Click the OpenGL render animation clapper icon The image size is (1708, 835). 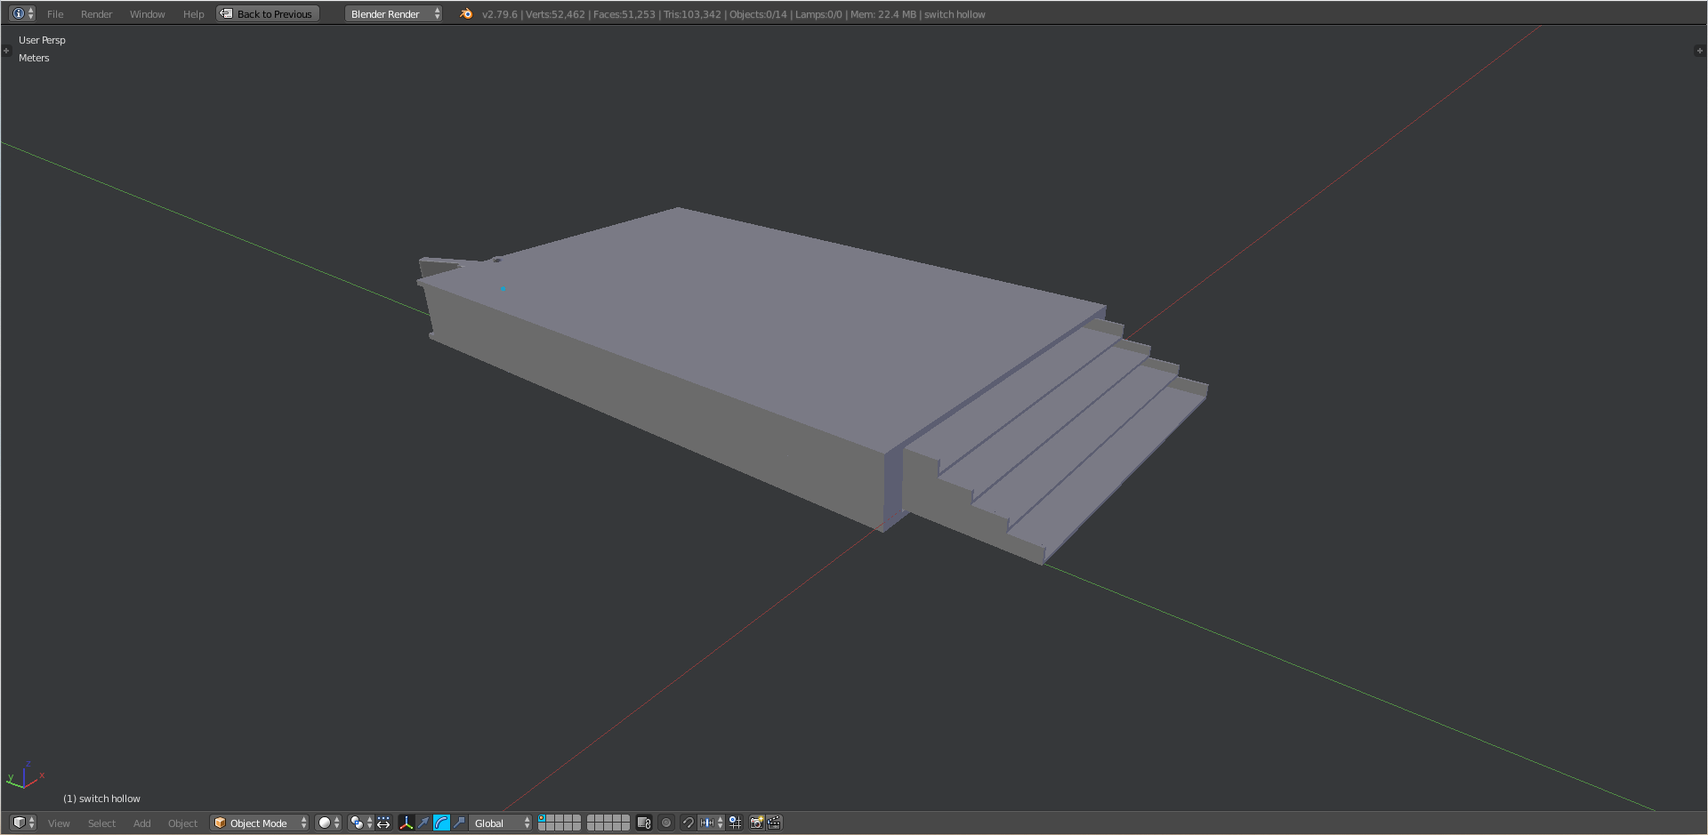coord(774,823)
